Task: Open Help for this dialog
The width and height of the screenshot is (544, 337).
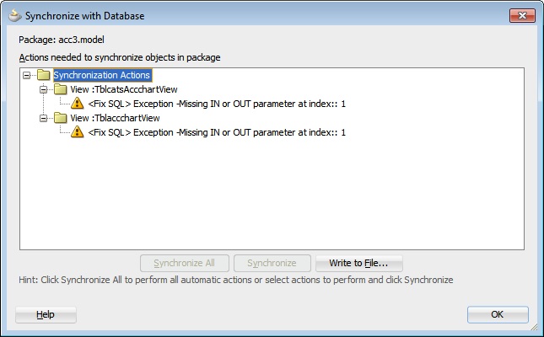Action: click(46, 314)
